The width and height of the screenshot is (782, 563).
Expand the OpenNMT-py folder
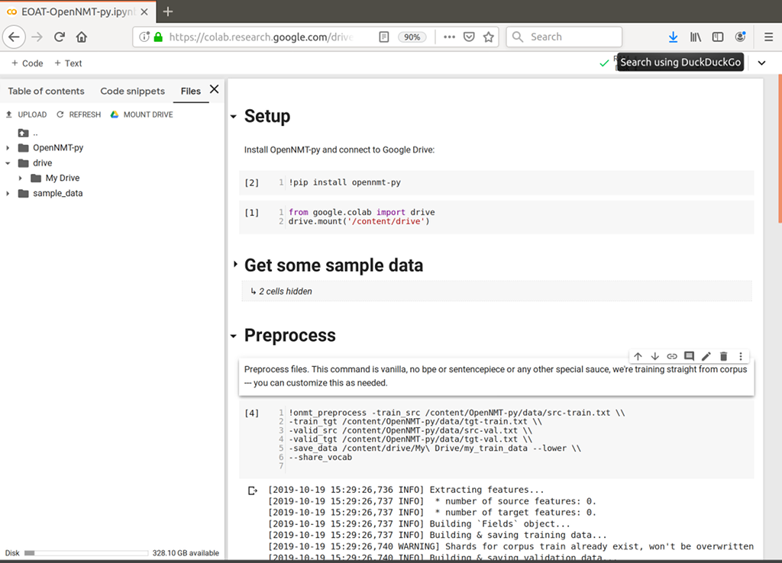tap(8, 148)
